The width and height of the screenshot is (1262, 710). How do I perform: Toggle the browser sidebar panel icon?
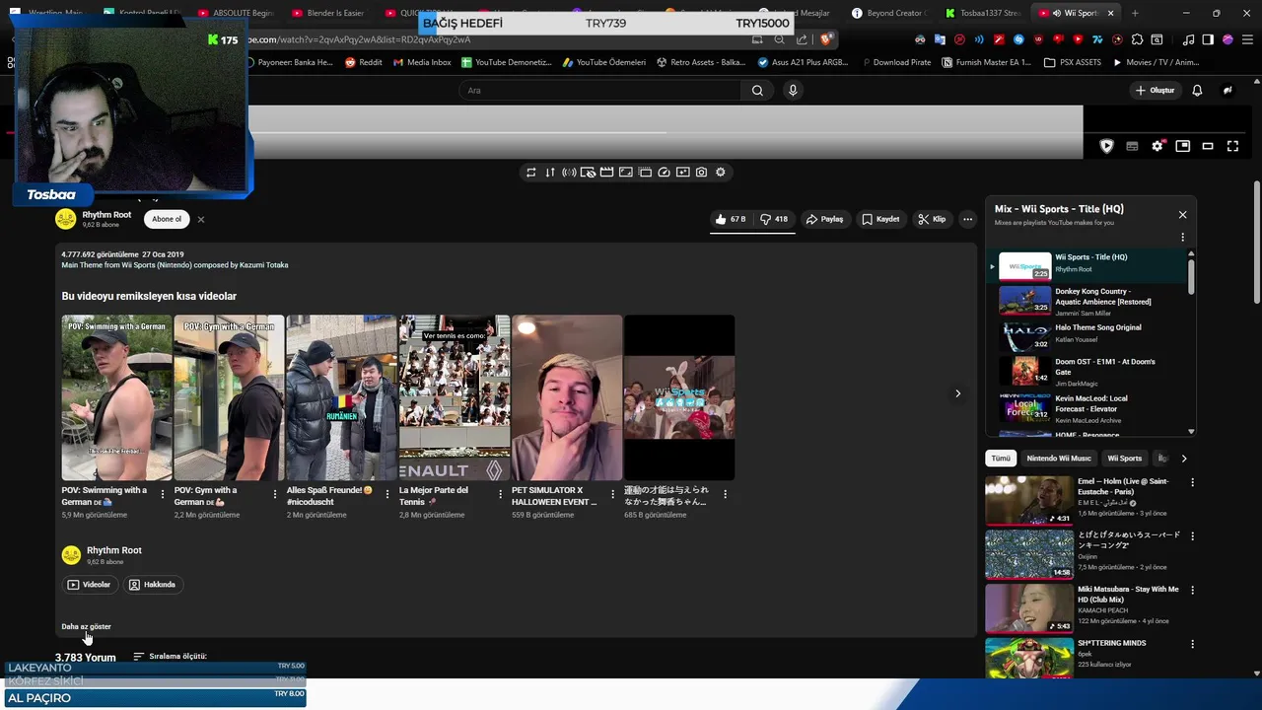pos(1209,39)
